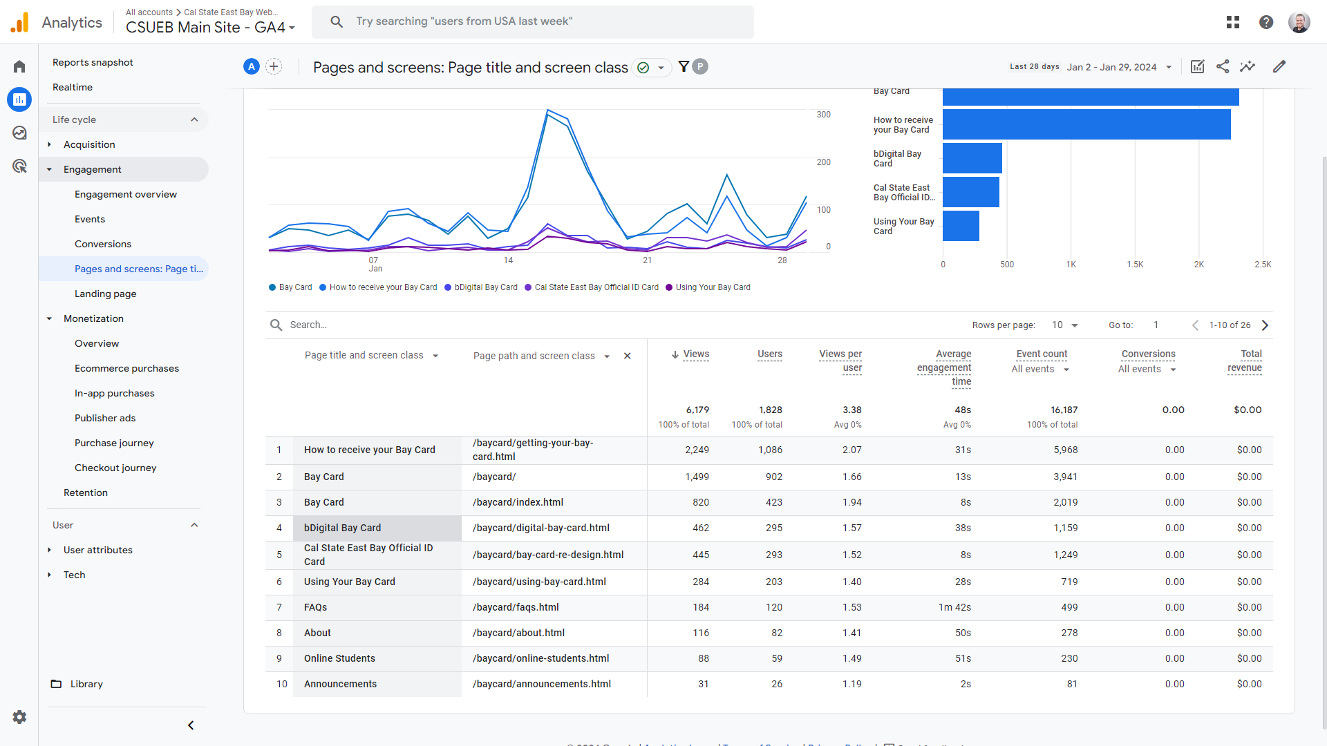Viewport: 1327px width, 746px height.
Task: Open the Library folder
Action: coord(77,684)
